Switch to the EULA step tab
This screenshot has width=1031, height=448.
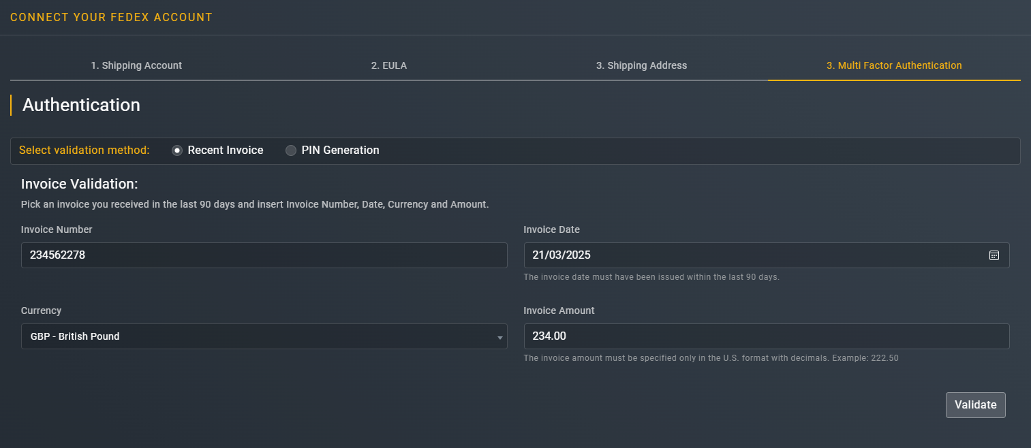389,65
